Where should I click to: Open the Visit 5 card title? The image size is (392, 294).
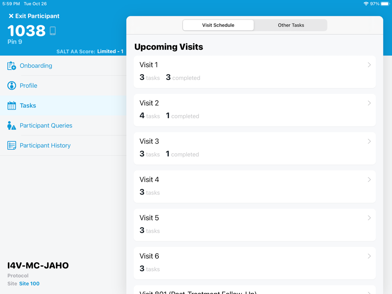click(149, 218)
